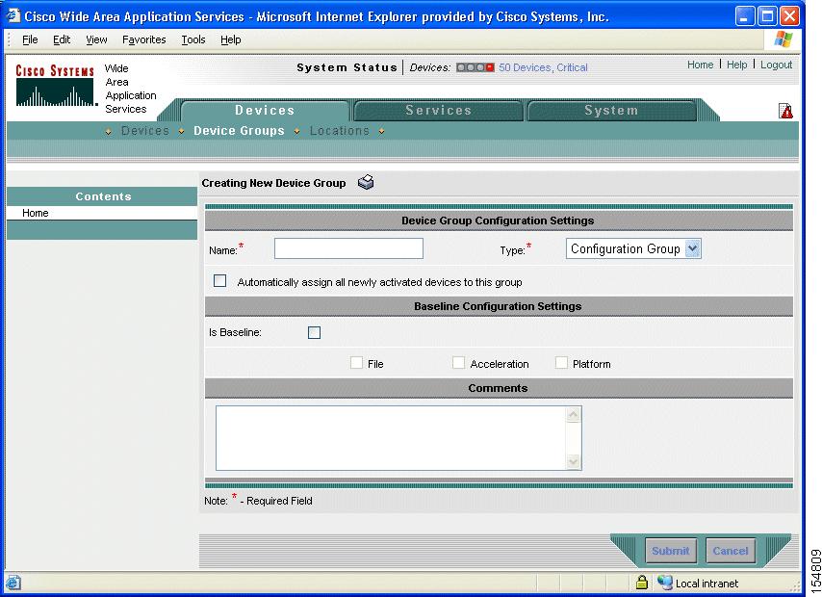The image size is (822, 597).
Task: Check the File baseline checkbox
Action: [356, 363]
